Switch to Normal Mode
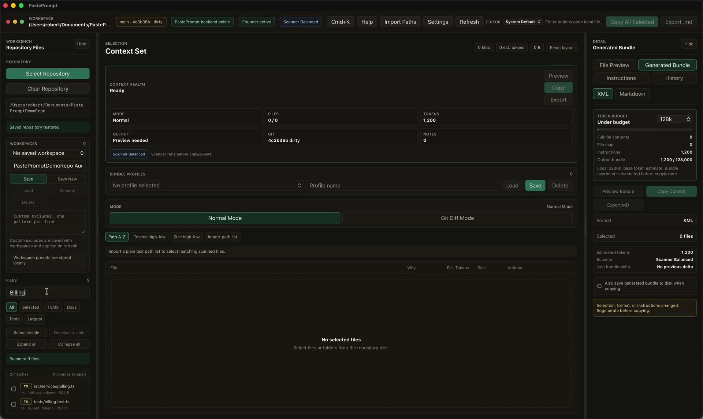This screenshot has height=419, width=703. [225, 218]
